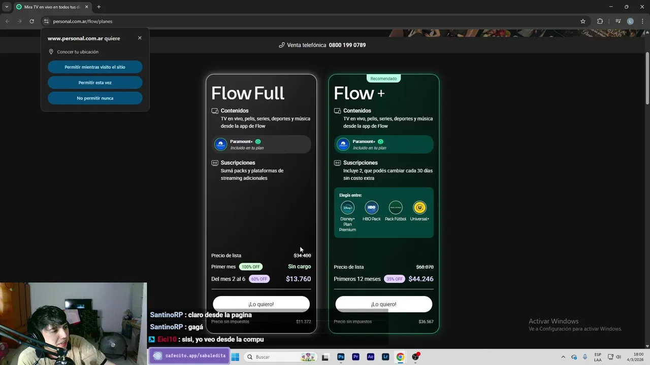Screen dimensions: 650x365
Task: Bookmark this page with star icon
Action: click(583, 21)
